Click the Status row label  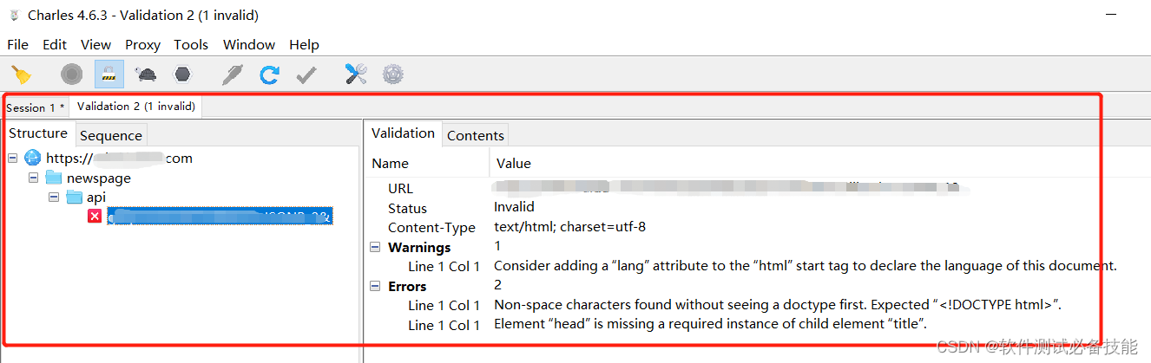click(x=407, y=208)
